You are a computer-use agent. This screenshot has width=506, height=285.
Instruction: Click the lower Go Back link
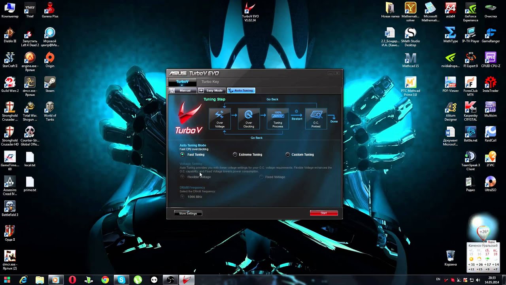coord(257,138)
